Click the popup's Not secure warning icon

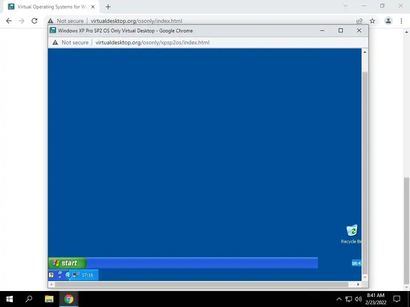[55, 42]
